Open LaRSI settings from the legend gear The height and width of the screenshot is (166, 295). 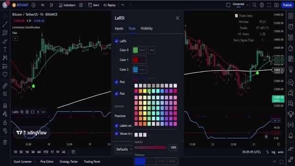point(27,112)
